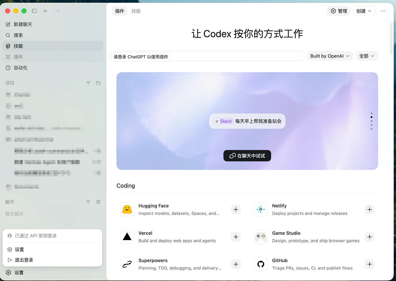
Task: Click the GitHub octocat icon
Action: tap(261, 264)
